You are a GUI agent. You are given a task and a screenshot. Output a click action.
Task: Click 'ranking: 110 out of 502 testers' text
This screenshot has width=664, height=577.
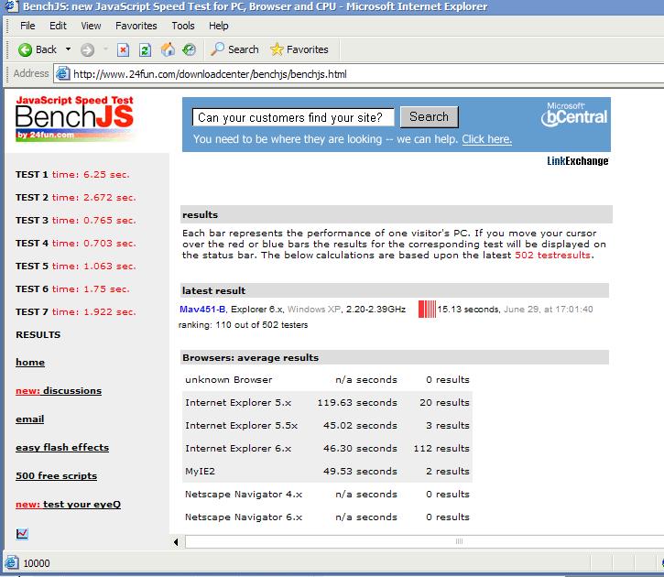pyautogui.click(x=243, y=325)
